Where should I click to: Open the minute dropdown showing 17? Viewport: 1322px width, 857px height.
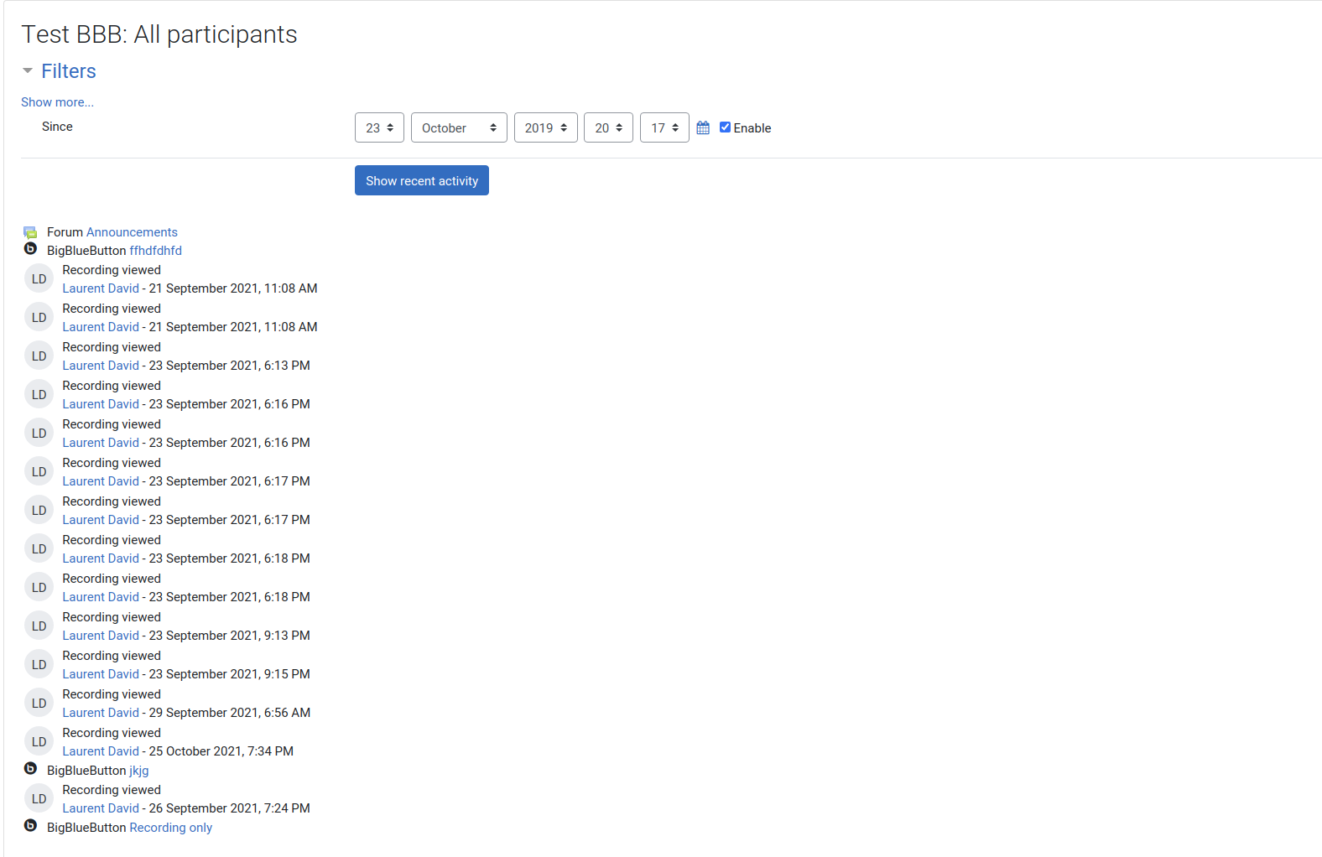pyautogui.click(x=664, y=127)
